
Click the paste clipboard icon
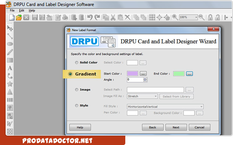click(120, 17)
